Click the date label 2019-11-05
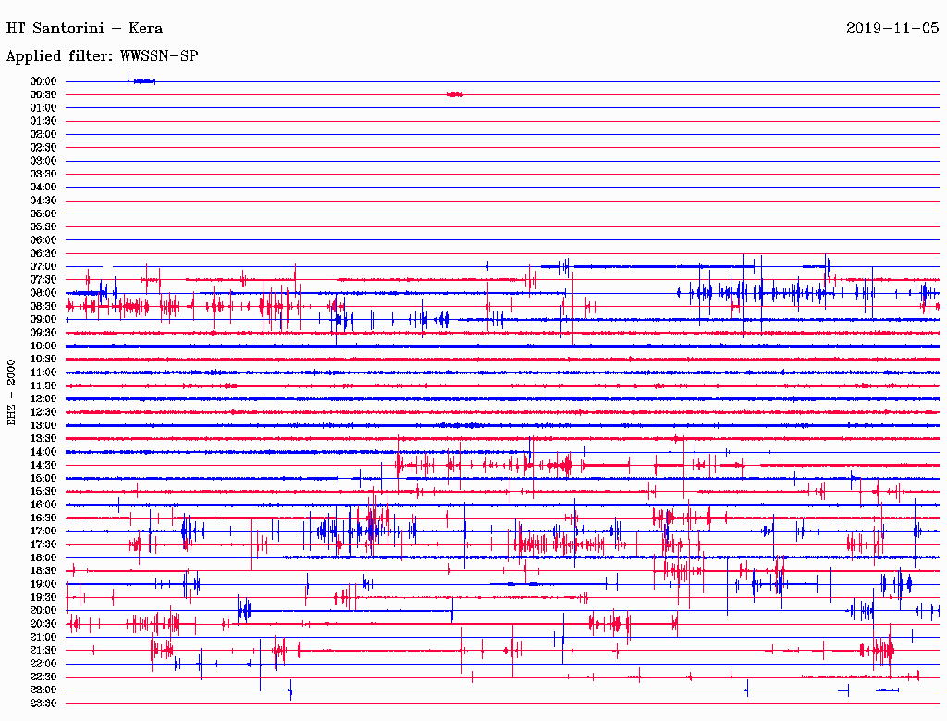Viewport: 947px width, 721px height. pyautogui.click(x=892, y=29)
